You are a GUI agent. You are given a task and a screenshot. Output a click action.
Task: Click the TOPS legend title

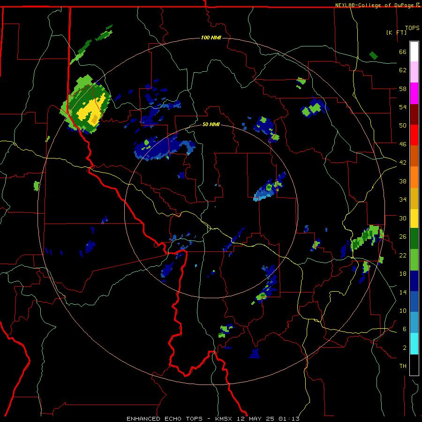click(412, 28)
